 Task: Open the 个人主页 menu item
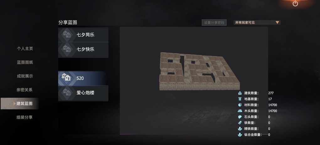click(x=25, y=49)
